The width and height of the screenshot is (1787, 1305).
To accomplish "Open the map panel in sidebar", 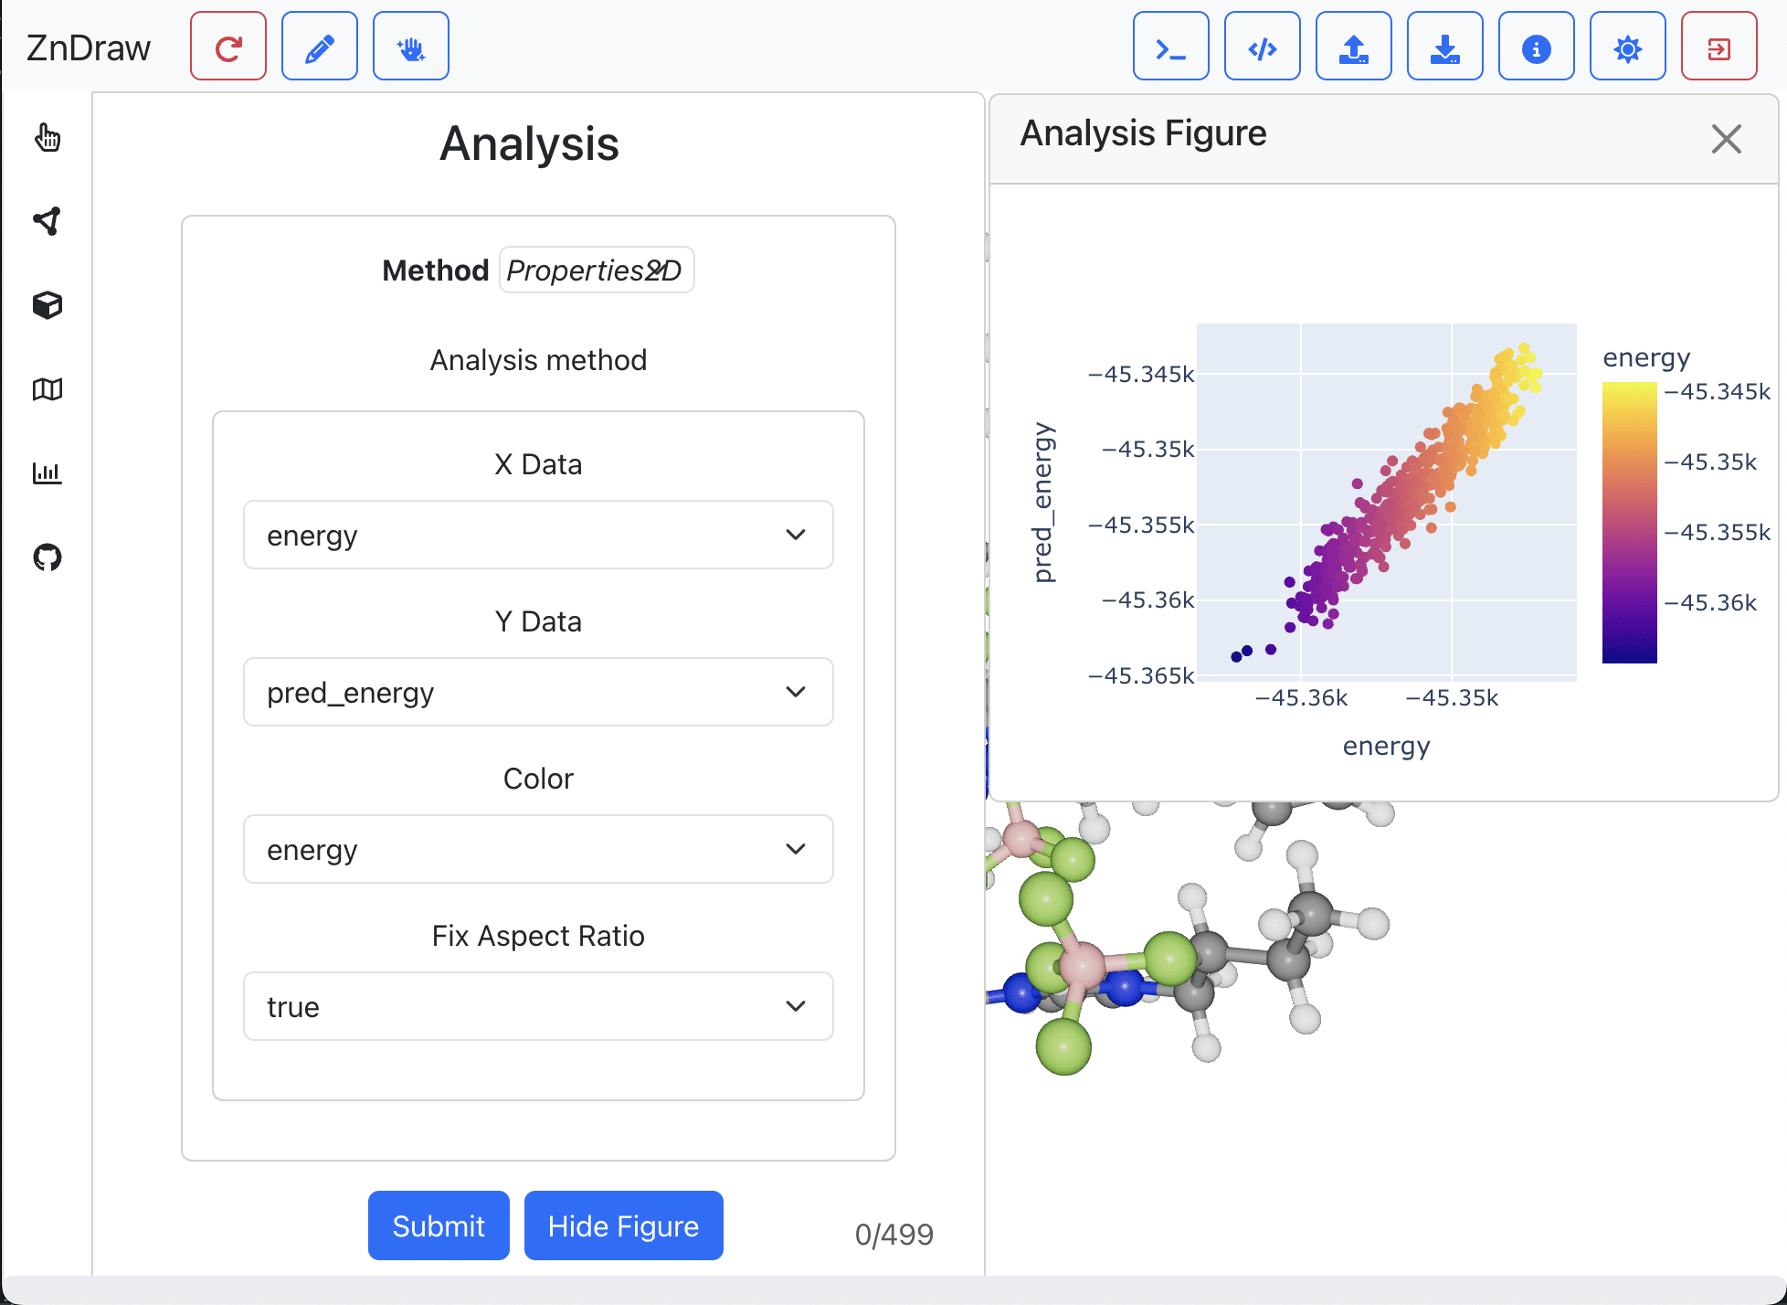I will [48, 388].
